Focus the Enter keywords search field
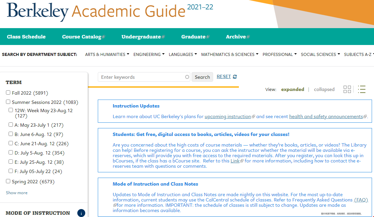Screen dimensions: 374x217 coord(144,77)
